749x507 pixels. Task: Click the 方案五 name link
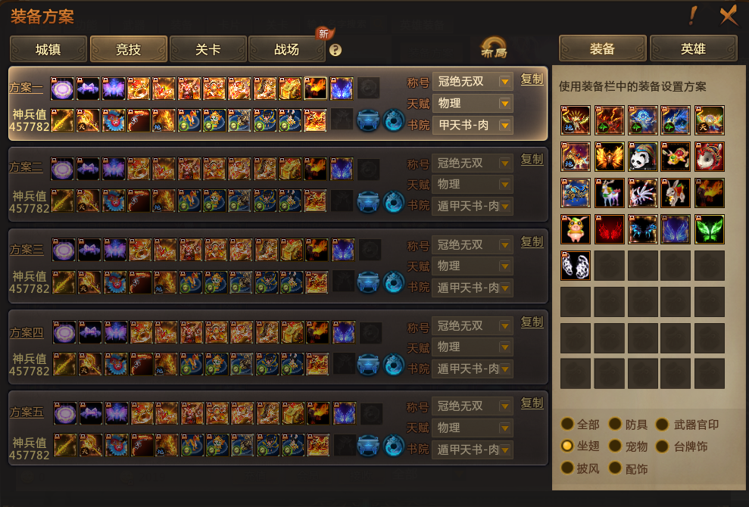coord(27,412)
